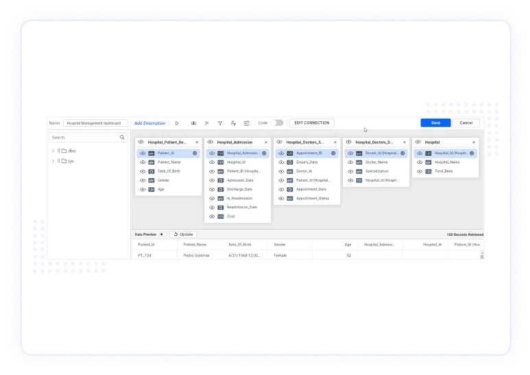The width and height of the screenshot is (530, 375).
Task: Toggle the Code switch
Action: (277, 123)
